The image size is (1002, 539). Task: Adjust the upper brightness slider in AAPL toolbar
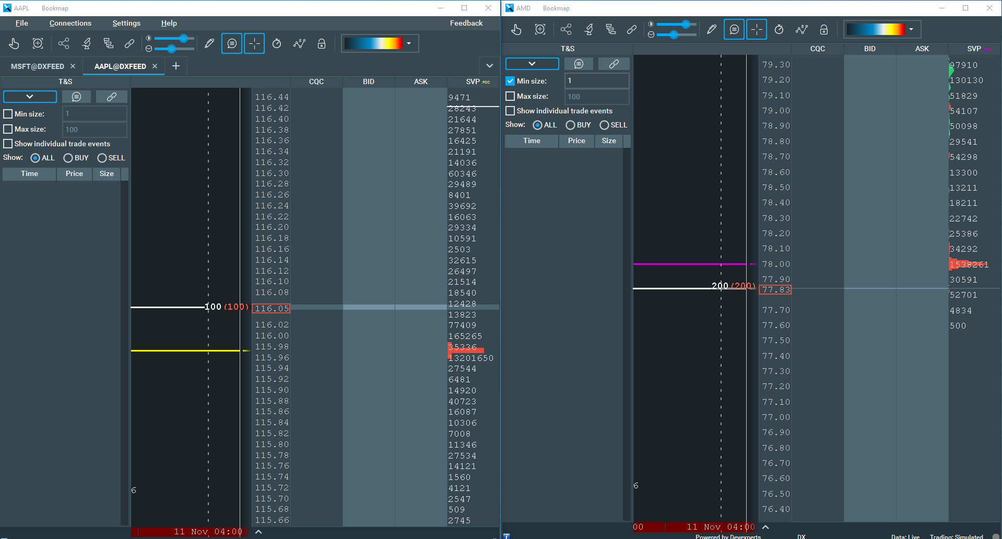click(x=183, y=39)
